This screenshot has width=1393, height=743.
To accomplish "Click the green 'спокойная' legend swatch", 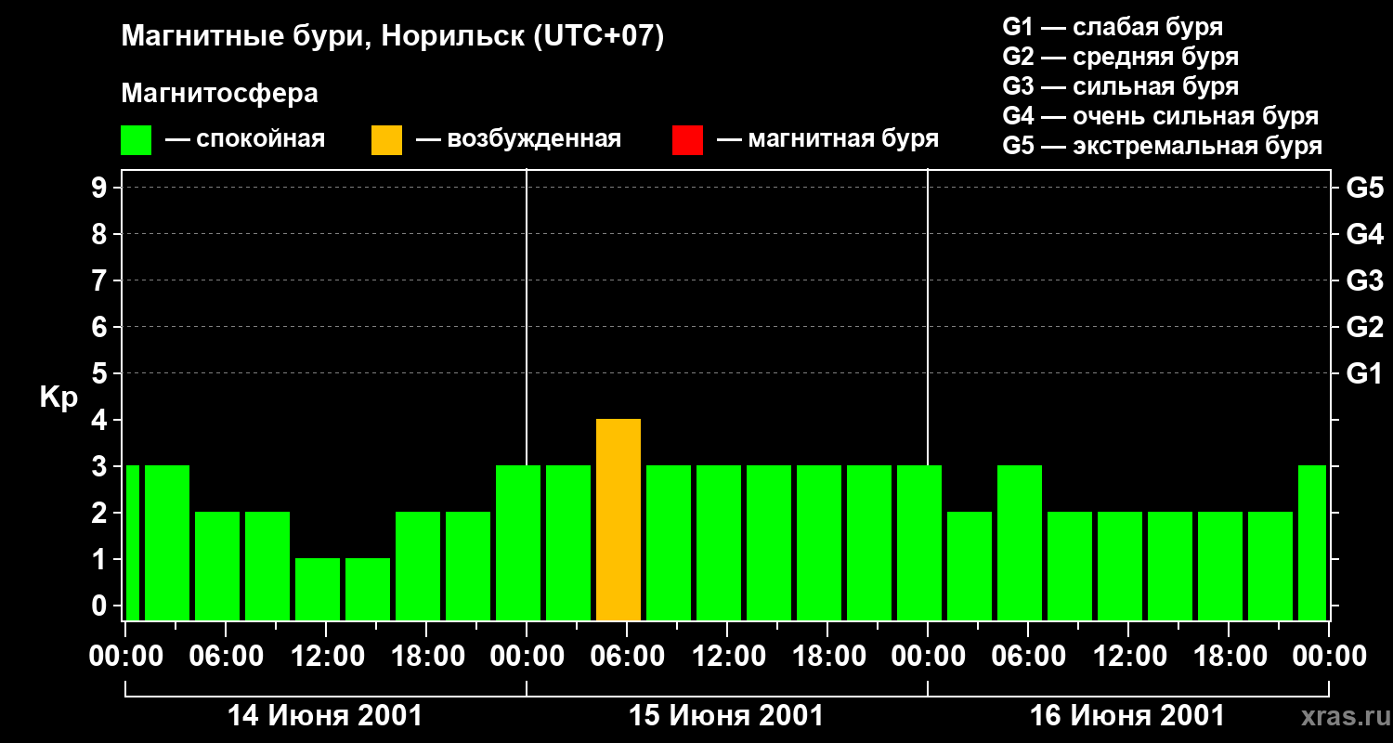I will pos(136,140).
